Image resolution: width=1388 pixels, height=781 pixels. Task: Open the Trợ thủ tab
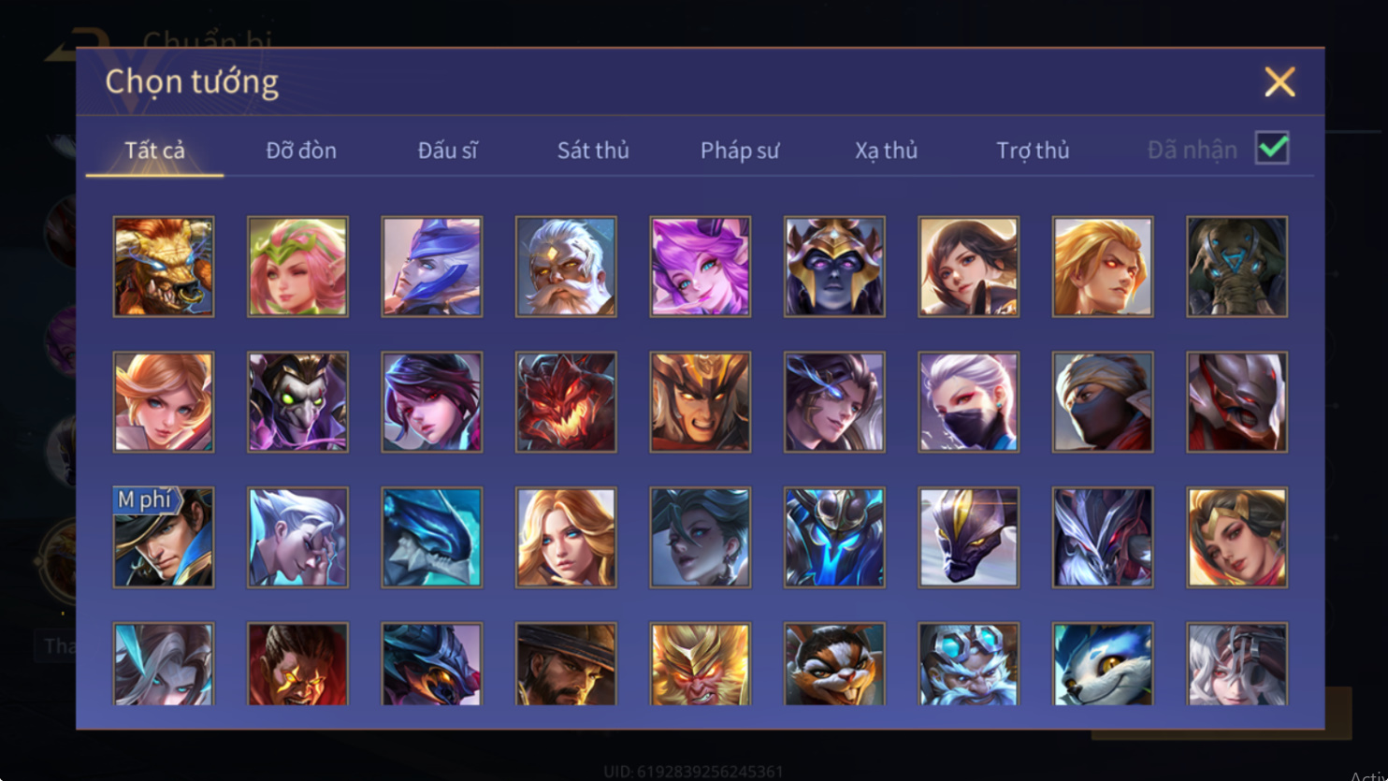click(1033, 150)
